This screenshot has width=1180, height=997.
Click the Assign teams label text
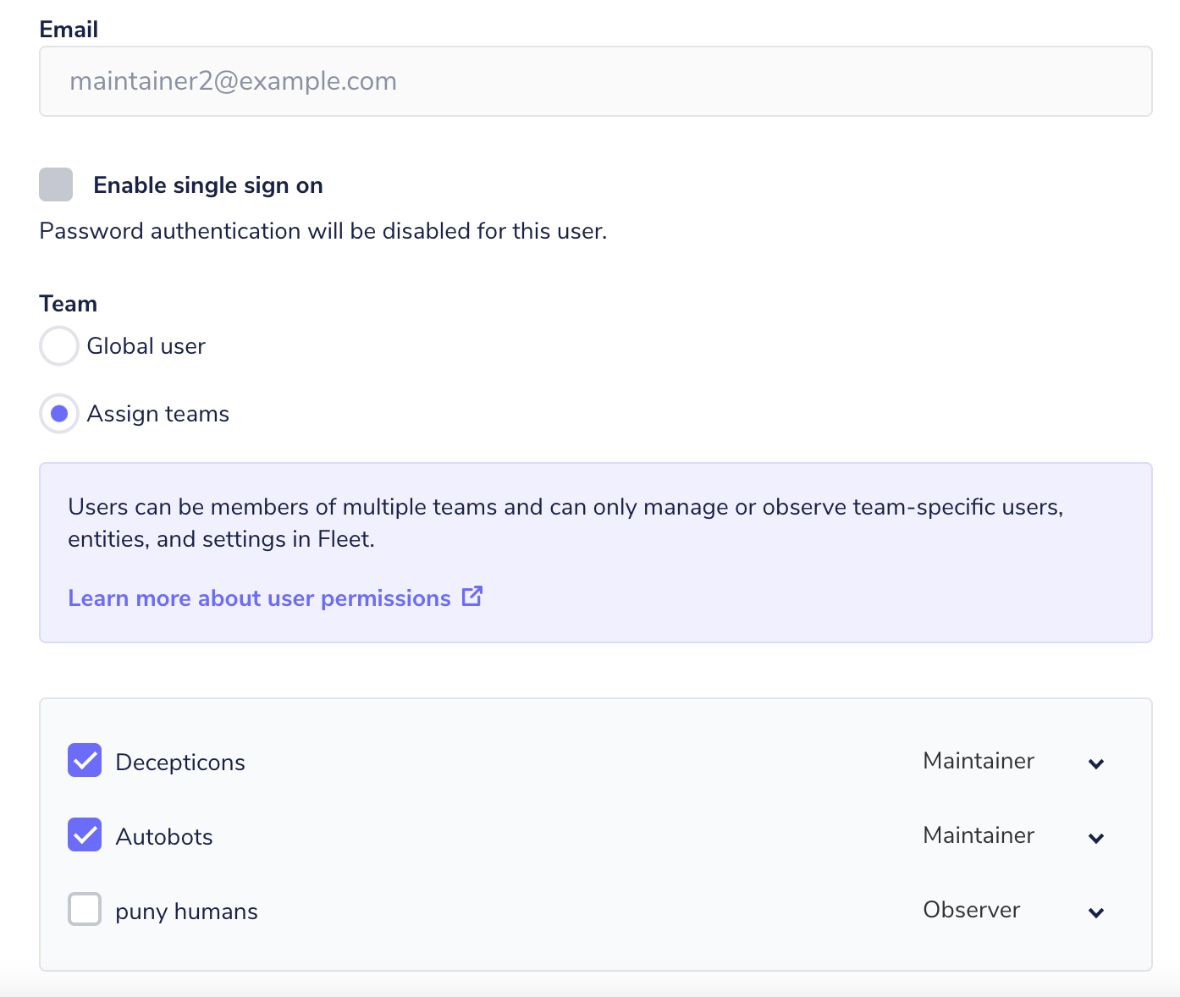(x=158, y=414)
